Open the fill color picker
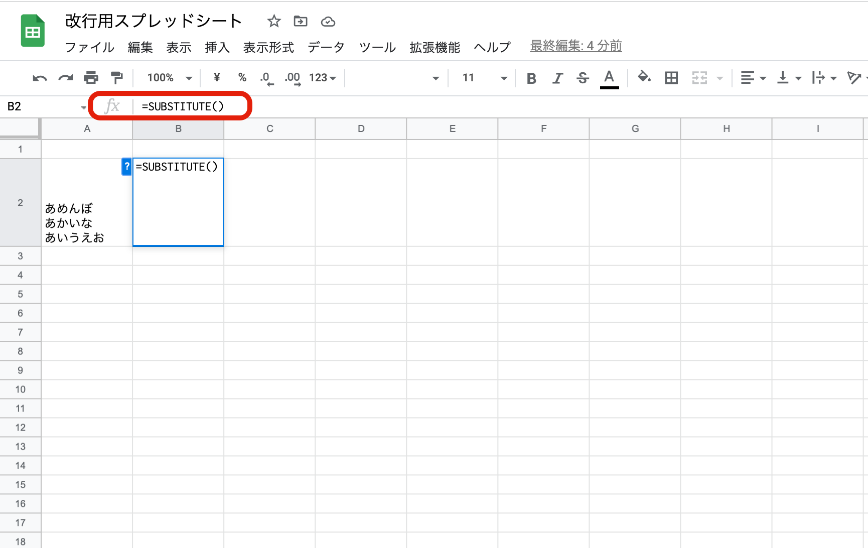Screen dimensions: 868x548 point(644,77)
